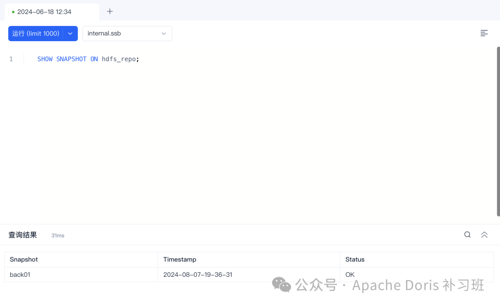This screenshot has height=305, width=500.
Task: Search the query results with magnifier icon
Action: [x=467, y=235]
